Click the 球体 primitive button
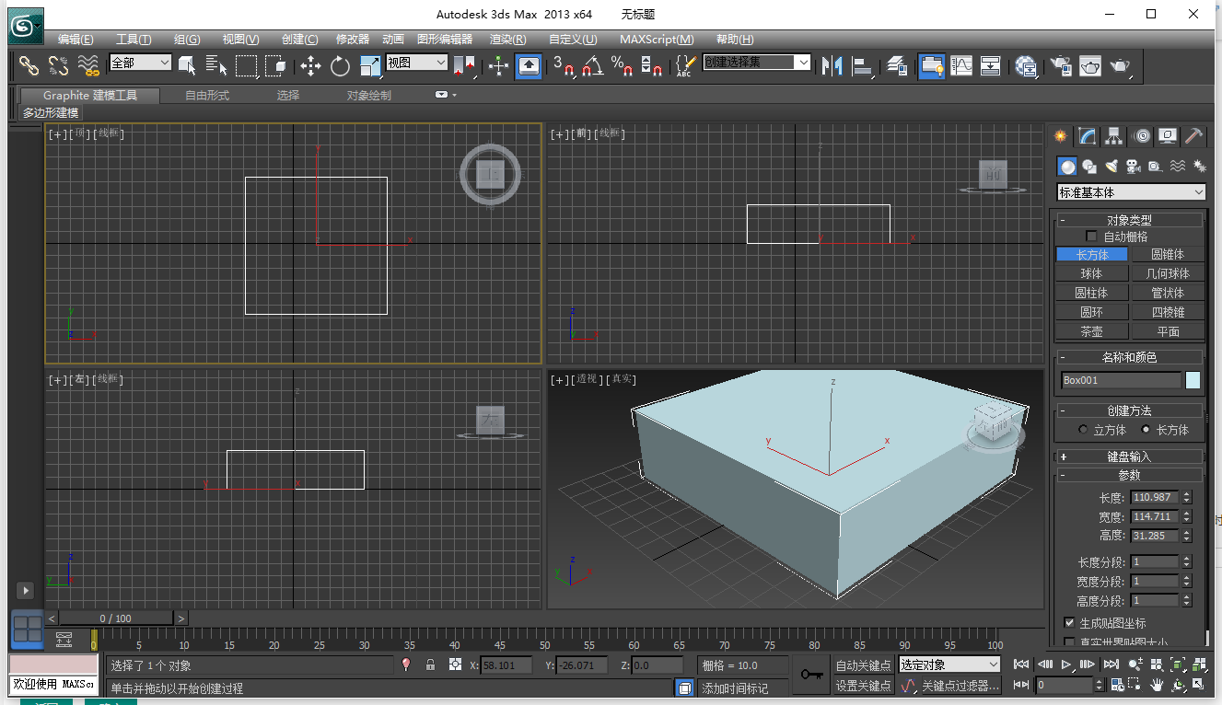The width and height of the screenshot is (1222, 705). 1092,273
